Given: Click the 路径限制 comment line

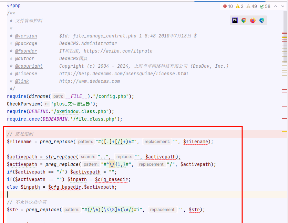Looking at the screenshot, I should [x=20, y=134].
